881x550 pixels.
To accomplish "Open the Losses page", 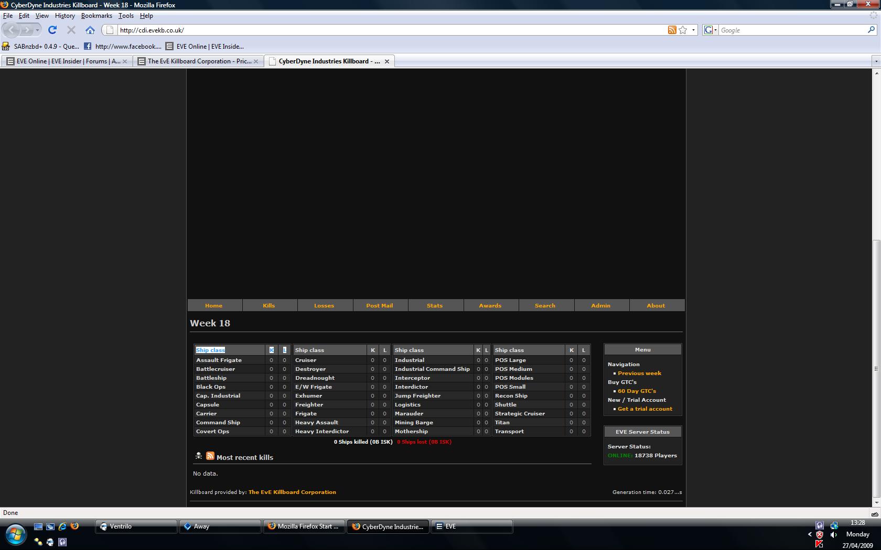I will pyautogui.click(x=324, y=305).
